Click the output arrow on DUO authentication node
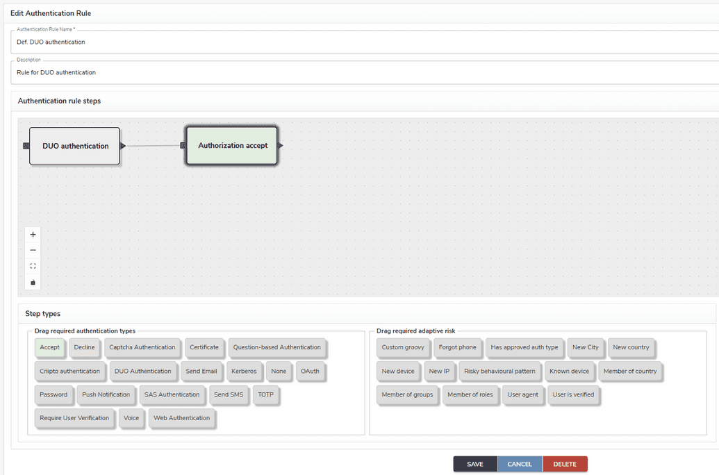Viewport: 719px width, 475px height. 122,146
